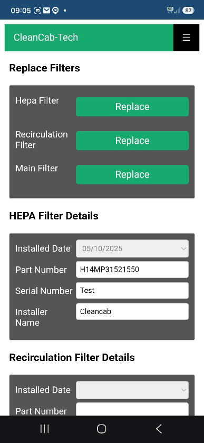This screenshot has height=443, width=204.
Task: Replace the Hepa Filter
Action: 132,107
